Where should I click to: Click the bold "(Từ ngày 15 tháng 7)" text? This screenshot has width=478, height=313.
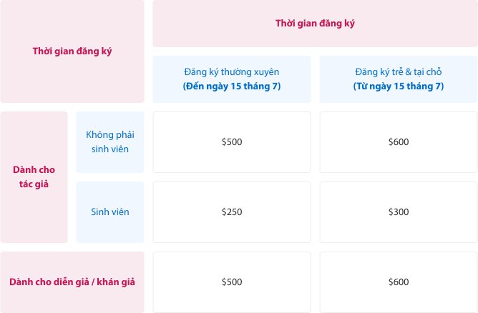coord(398,86)
